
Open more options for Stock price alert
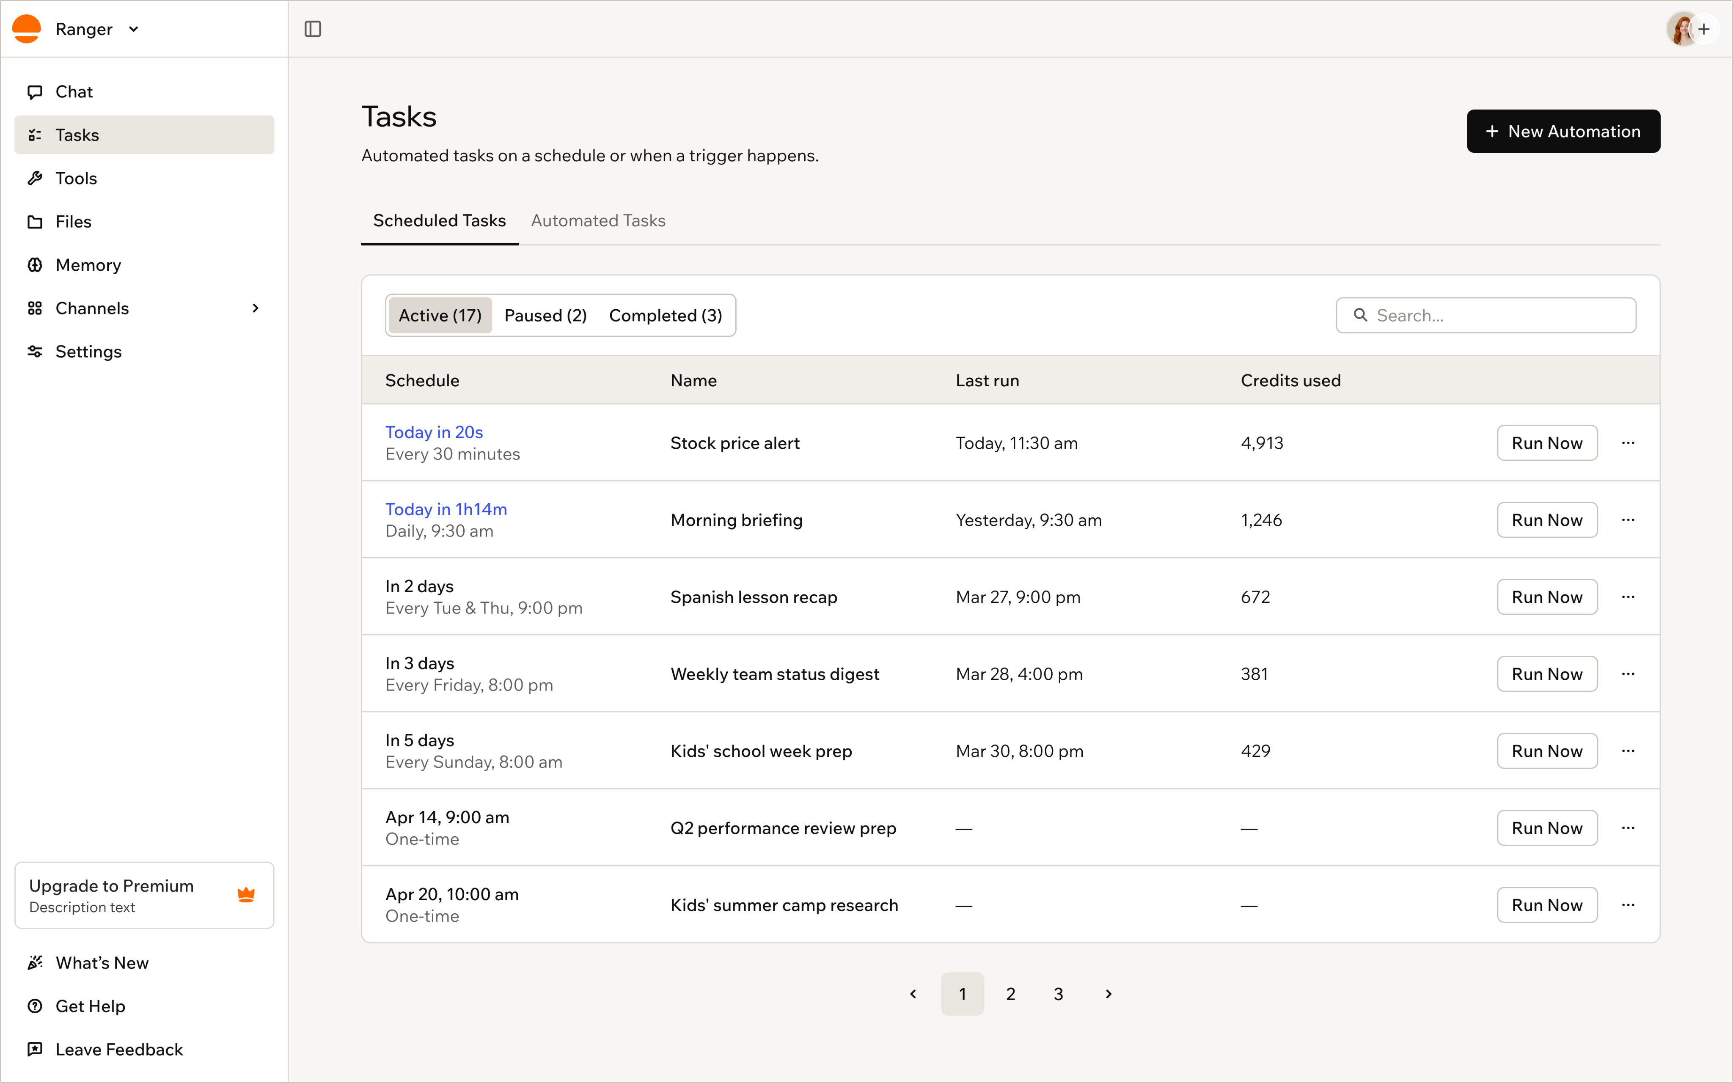[x=1628, y=443]
